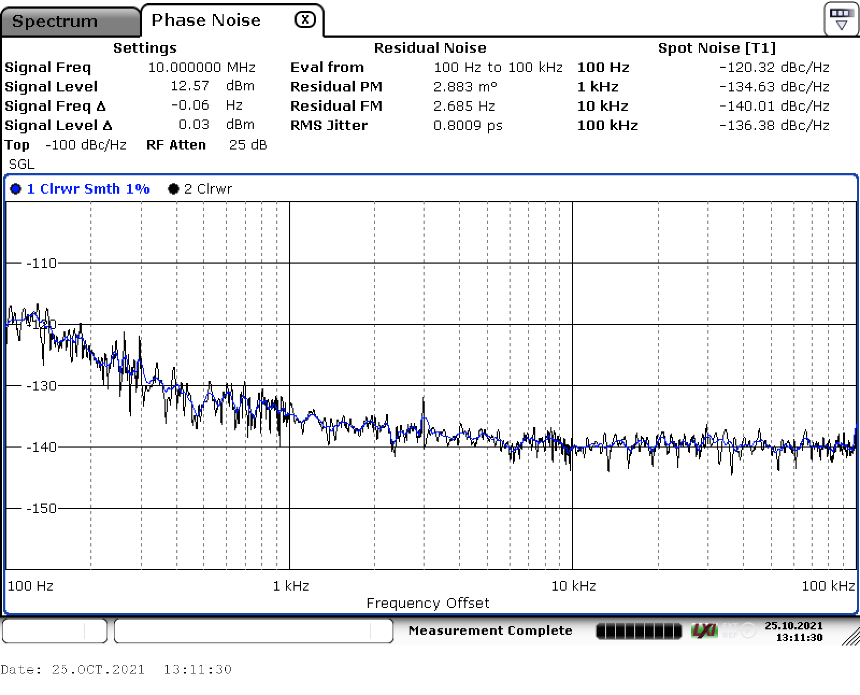Click the -110 y-axis label

tap(41, 263)
